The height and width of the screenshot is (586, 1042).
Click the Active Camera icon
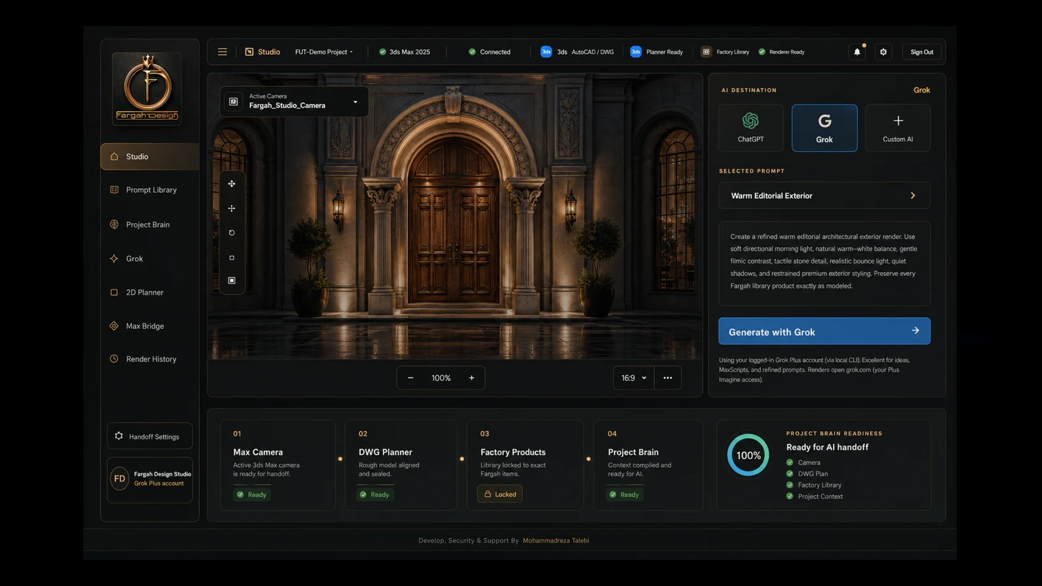pos(233,102)
